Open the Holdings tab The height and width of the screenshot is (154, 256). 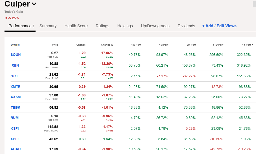click(125, 26)
